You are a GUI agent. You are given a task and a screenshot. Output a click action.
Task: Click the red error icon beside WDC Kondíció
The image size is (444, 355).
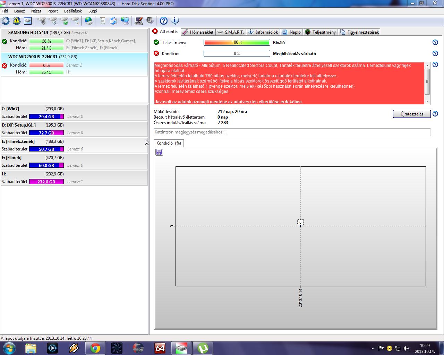point(5,66)
